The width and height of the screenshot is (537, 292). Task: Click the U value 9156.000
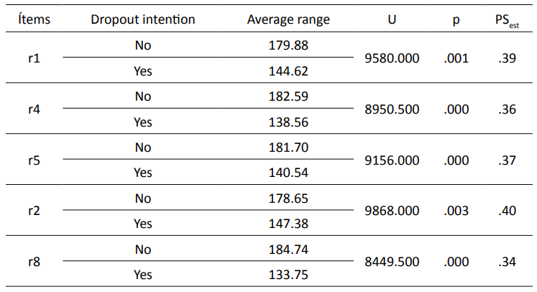click(392, 160)
